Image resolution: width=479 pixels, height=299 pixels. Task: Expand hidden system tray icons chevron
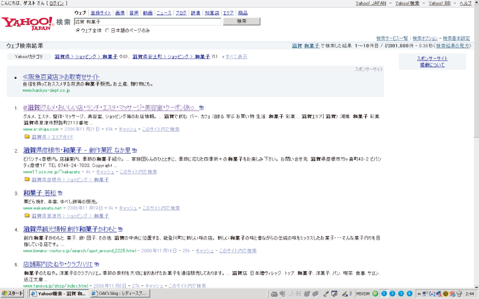tap(419, 294)
